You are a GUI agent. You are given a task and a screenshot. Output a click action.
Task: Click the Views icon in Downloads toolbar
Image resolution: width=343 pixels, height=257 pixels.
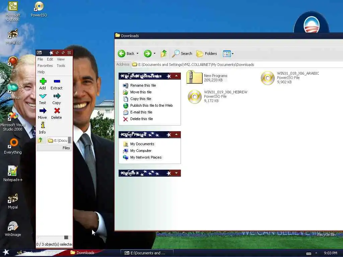(x=227, y=54)
